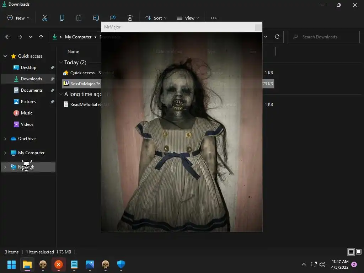
Task: Click the Name column header
Action: click(73, 52)
